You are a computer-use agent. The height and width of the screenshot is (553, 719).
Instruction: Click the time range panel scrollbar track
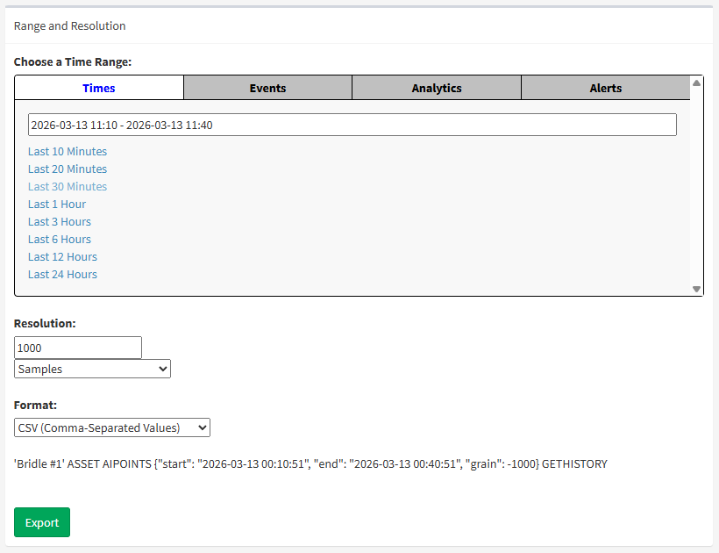tap(697, 184)
